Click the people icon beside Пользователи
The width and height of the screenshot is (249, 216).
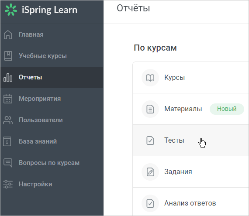tap(8, 120)
